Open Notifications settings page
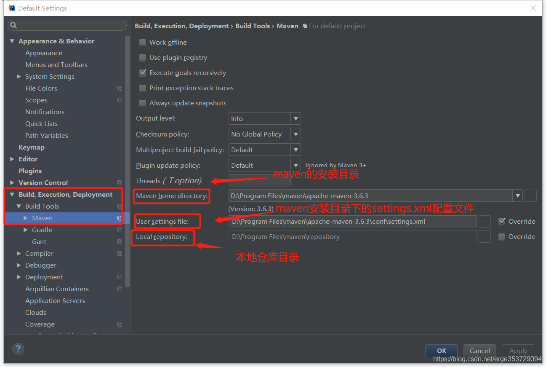546x367 pixels. pos(45,112)
